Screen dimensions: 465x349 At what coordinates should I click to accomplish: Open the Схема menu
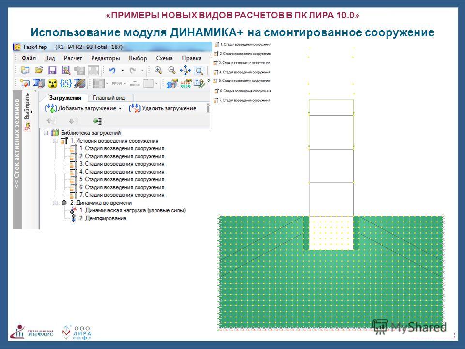coord(164,58)
